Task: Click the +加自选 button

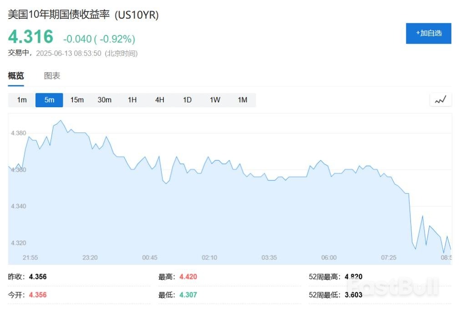Action: (428, 33)
